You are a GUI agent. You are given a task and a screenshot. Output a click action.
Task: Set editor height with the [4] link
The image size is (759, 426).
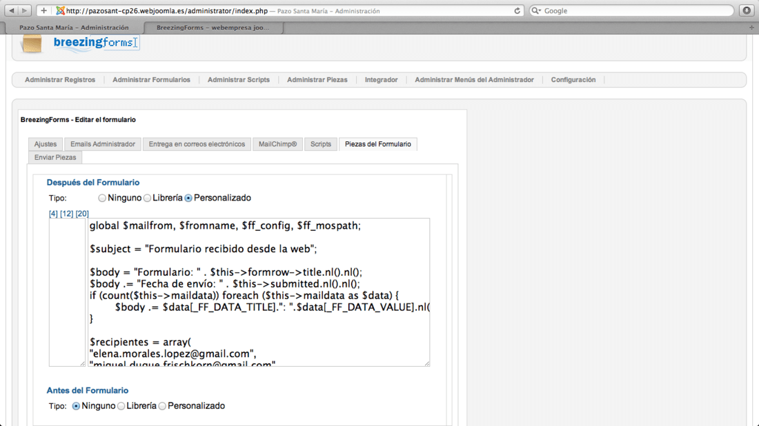(53, 214)
